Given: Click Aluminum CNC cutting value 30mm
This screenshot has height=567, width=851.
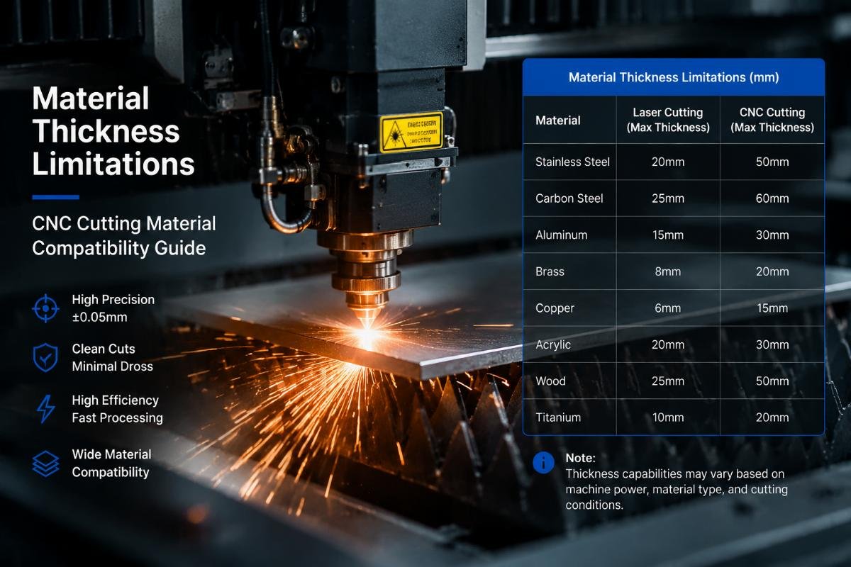Looking at the screenshot, I should click(772, 235).
